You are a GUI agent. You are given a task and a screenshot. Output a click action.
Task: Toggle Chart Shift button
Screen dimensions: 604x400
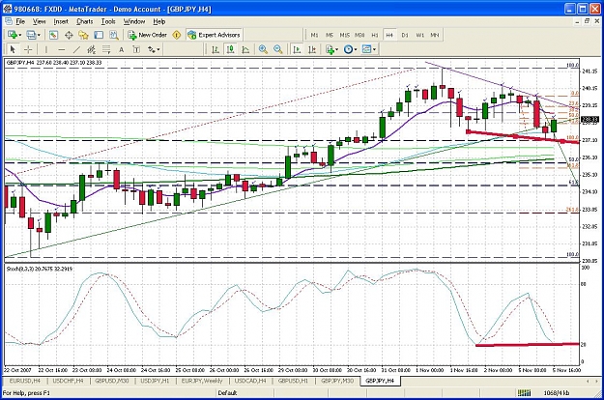(x=312, y=49)
